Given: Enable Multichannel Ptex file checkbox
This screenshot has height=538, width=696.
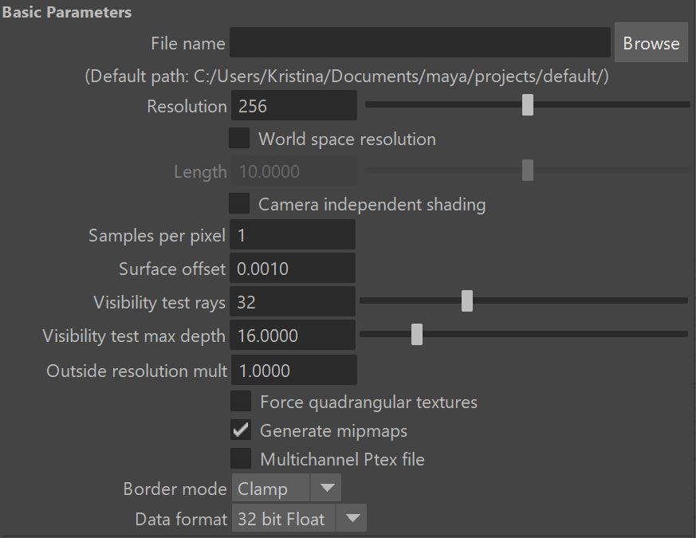Looking at the screenshot, I should [x=241, y=458].
